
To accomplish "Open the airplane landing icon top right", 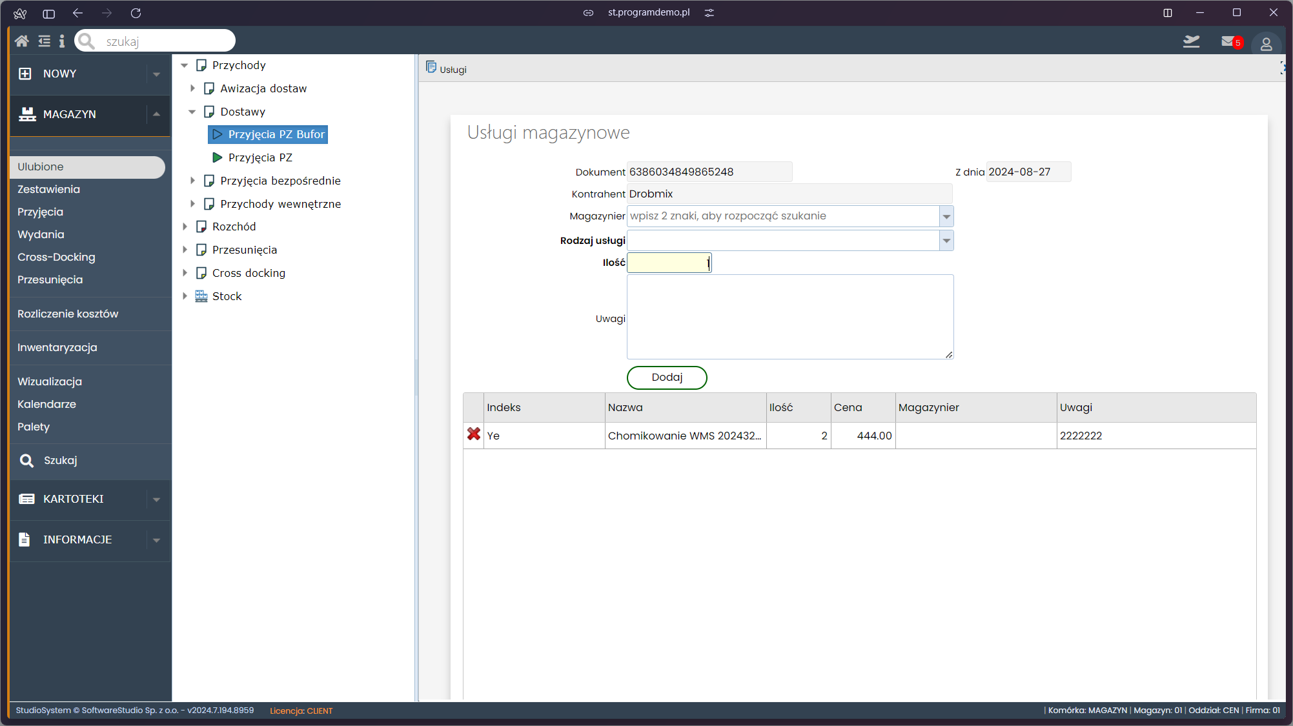I will [1191, 42].
